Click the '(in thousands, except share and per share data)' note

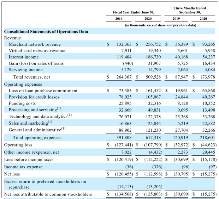click(x=161, y=25)
